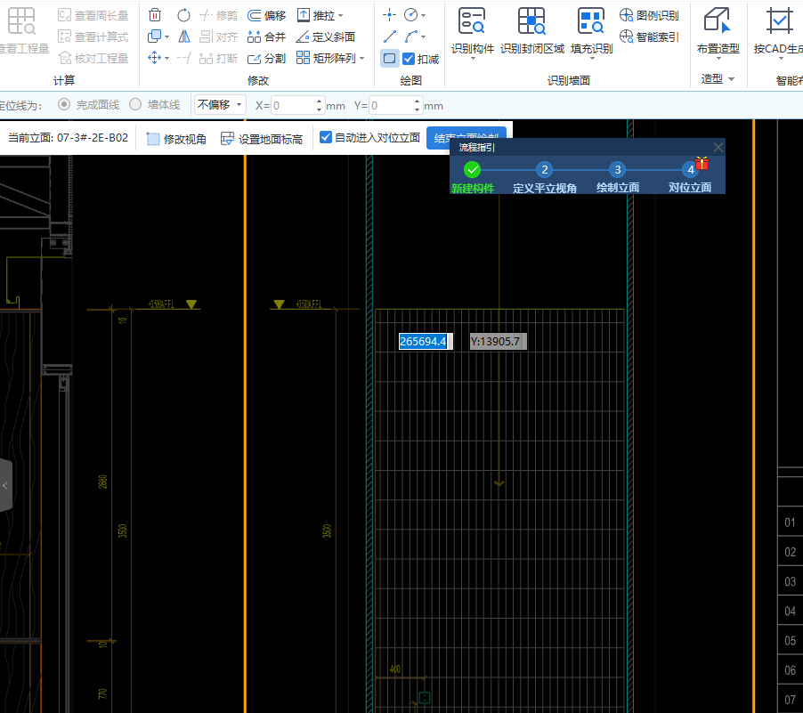Click the Rectangular Array (矩形阵列) tool
Viewport: 803px width, 713px height.
326,58
